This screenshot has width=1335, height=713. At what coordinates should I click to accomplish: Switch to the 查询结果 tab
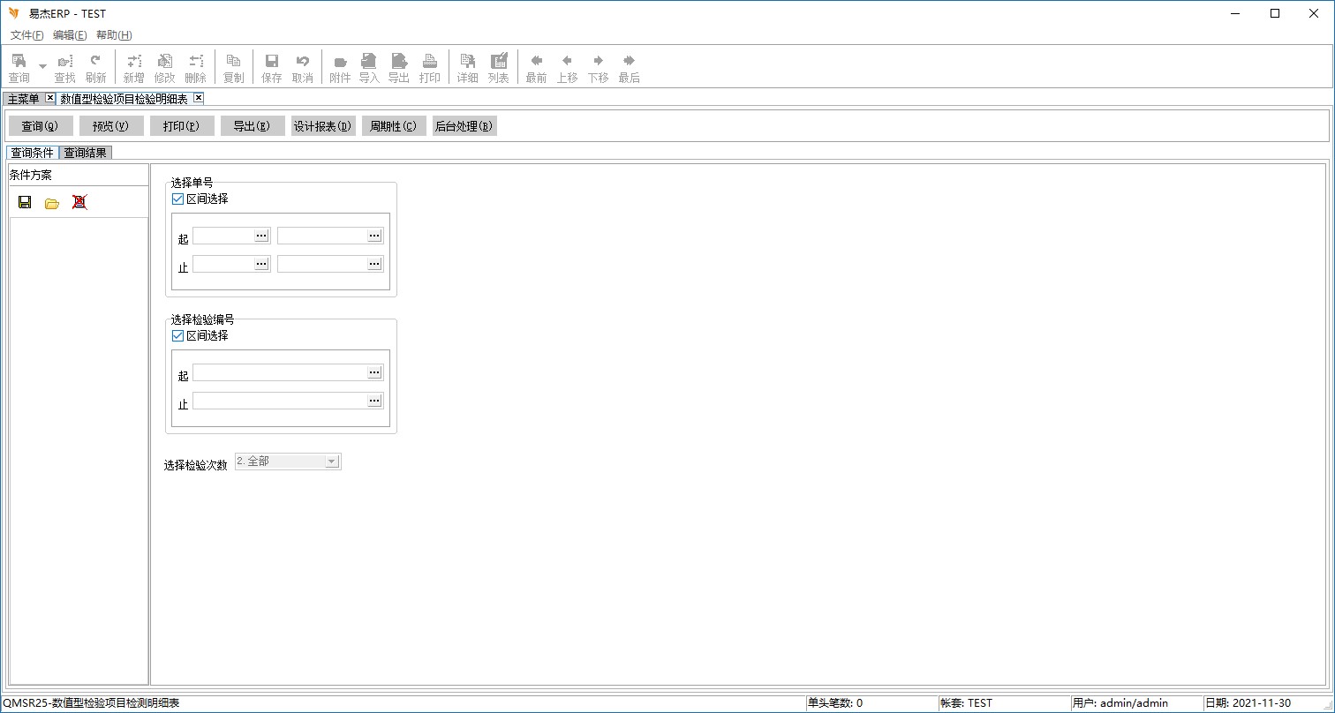85,153
